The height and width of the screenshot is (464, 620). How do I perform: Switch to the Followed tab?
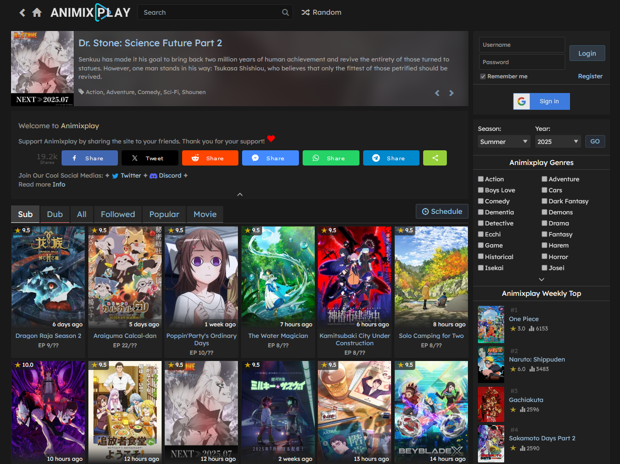tap(118, 214)
